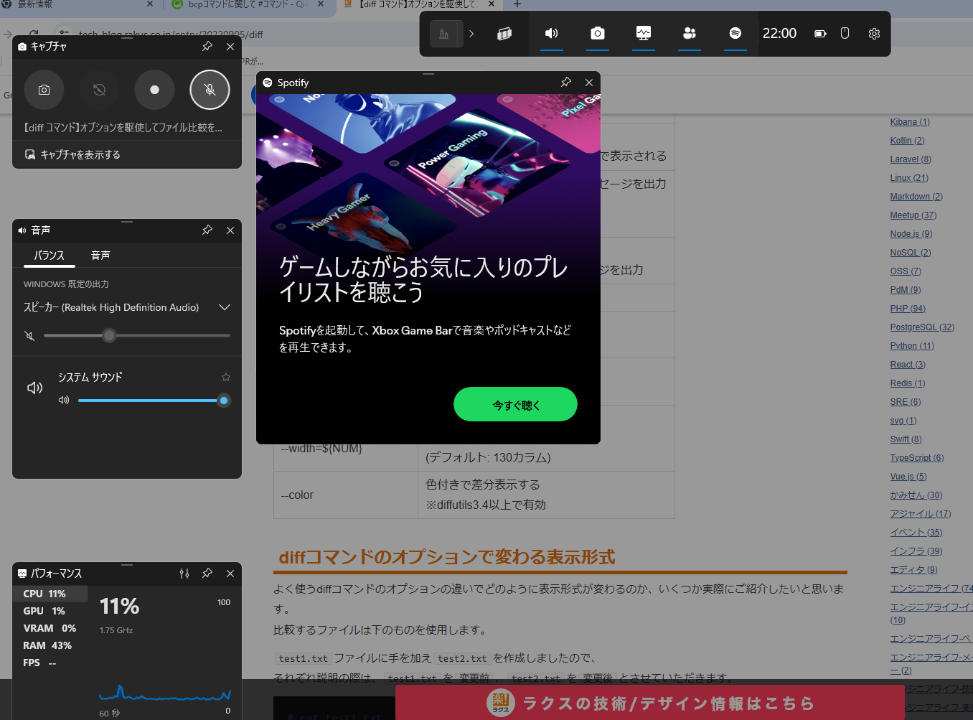Select the FPS metric row
Screen dimensions: 973x720
[50, 663]
